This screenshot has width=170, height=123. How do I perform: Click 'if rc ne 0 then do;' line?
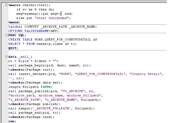[36, 9]
